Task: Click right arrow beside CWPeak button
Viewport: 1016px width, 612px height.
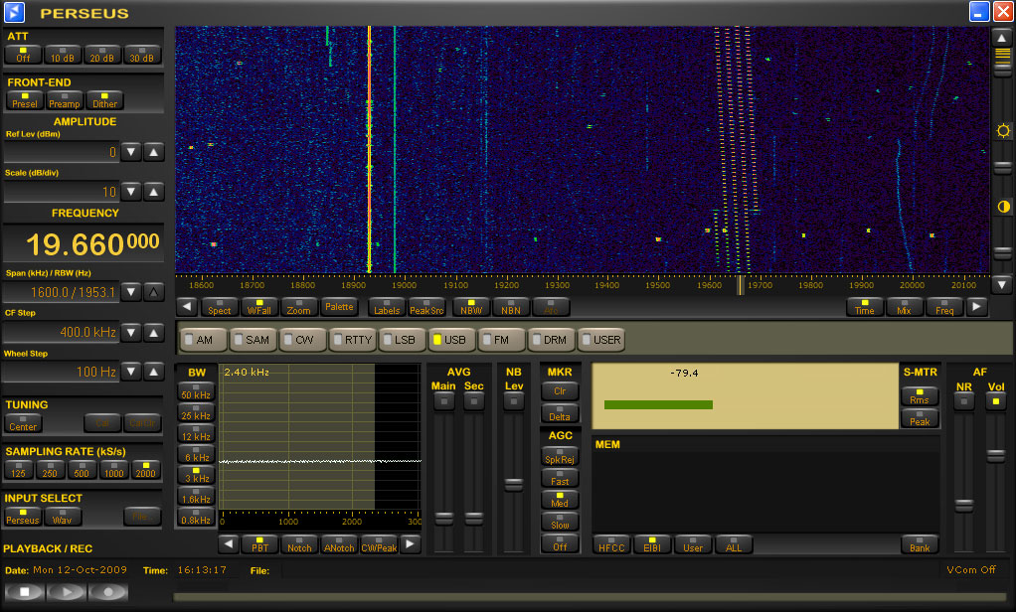Action: (x=411, y=544)
